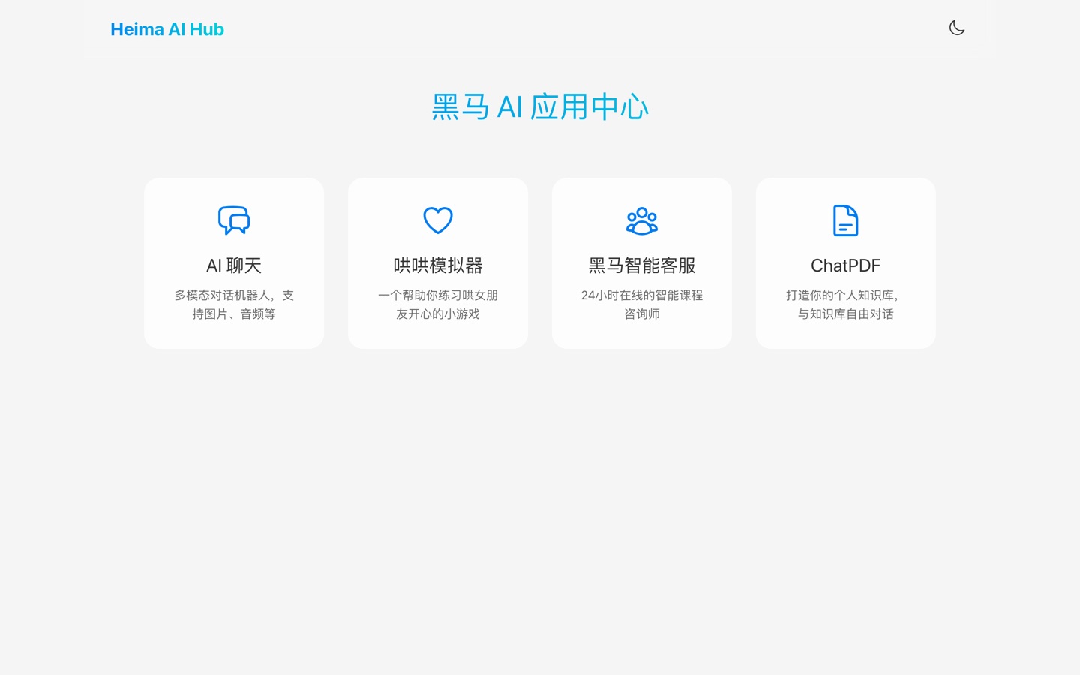
Task: Click the 24小时在线的智能课程咨询师 description
Action: (642, 304)
